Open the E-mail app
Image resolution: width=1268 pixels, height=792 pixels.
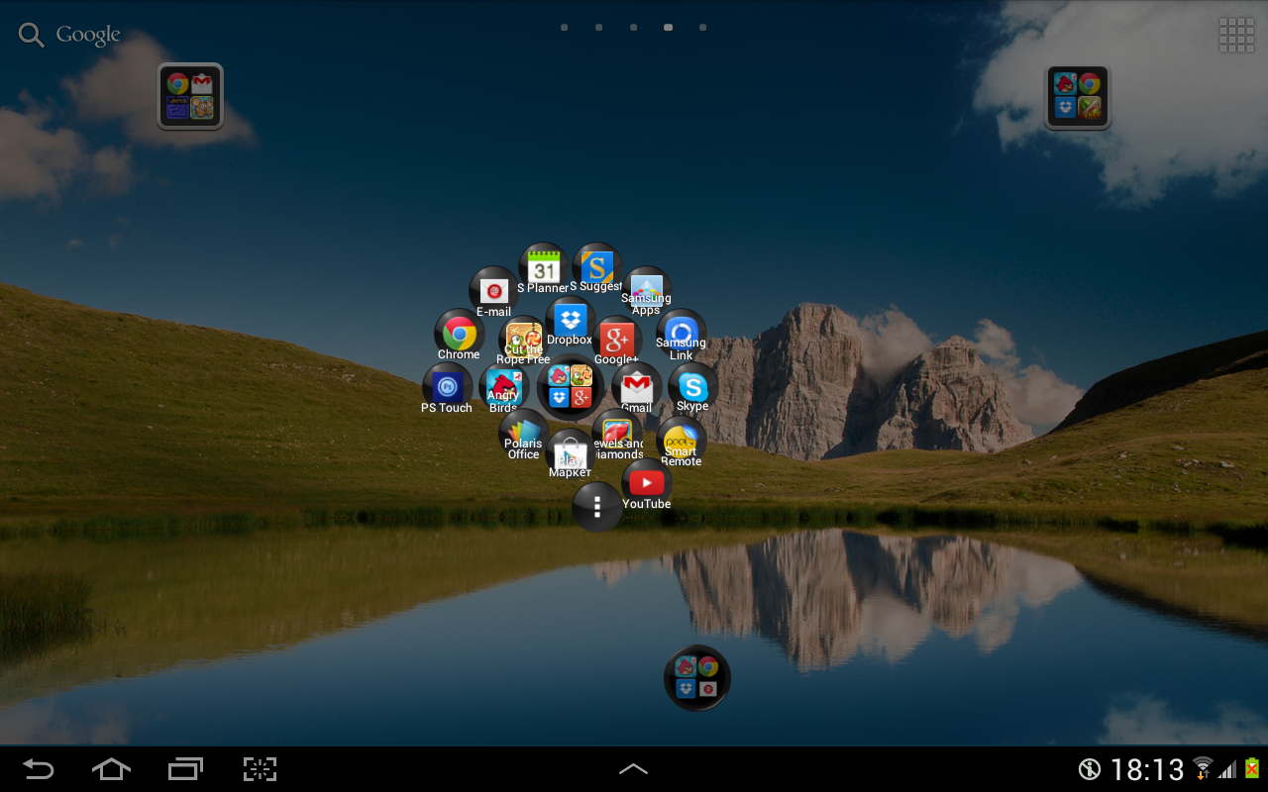494,292
